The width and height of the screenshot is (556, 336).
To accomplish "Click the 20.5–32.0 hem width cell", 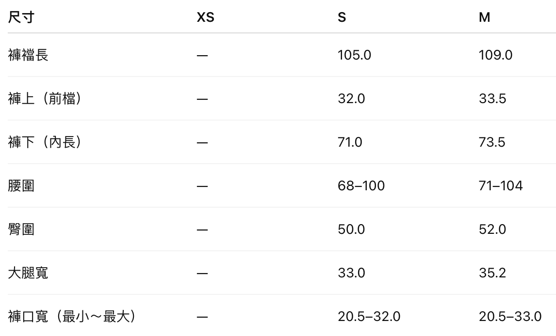I will tap(369, 317).
